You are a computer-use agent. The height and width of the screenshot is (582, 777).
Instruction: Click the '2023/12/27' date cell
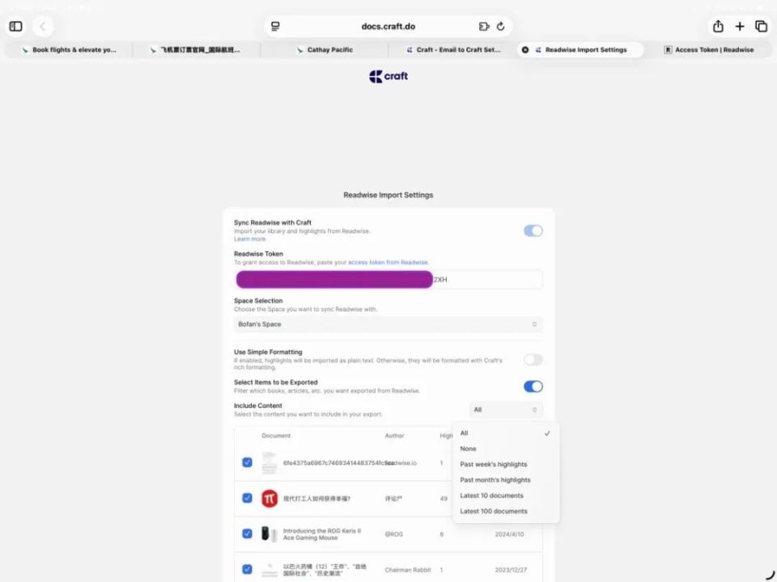(x=511, y=570)
